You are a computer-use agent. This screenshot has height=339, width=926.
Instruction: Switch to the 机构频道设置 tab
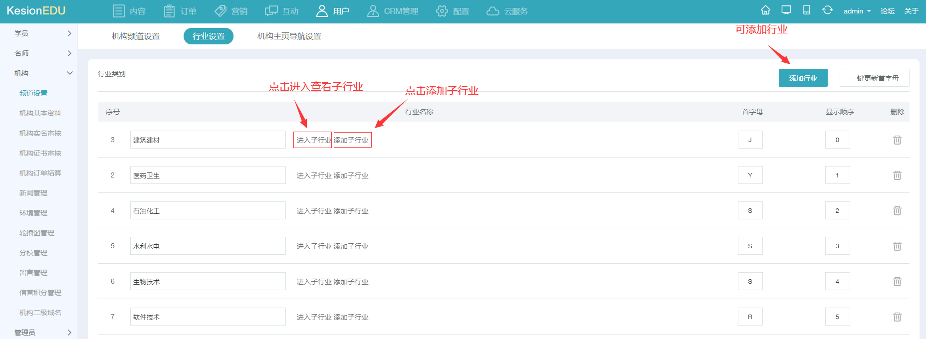(x=136, y=36)
